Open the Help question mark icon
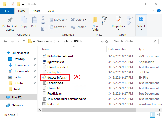This screenshot has height=118, width=162. [x=159, y=11]
